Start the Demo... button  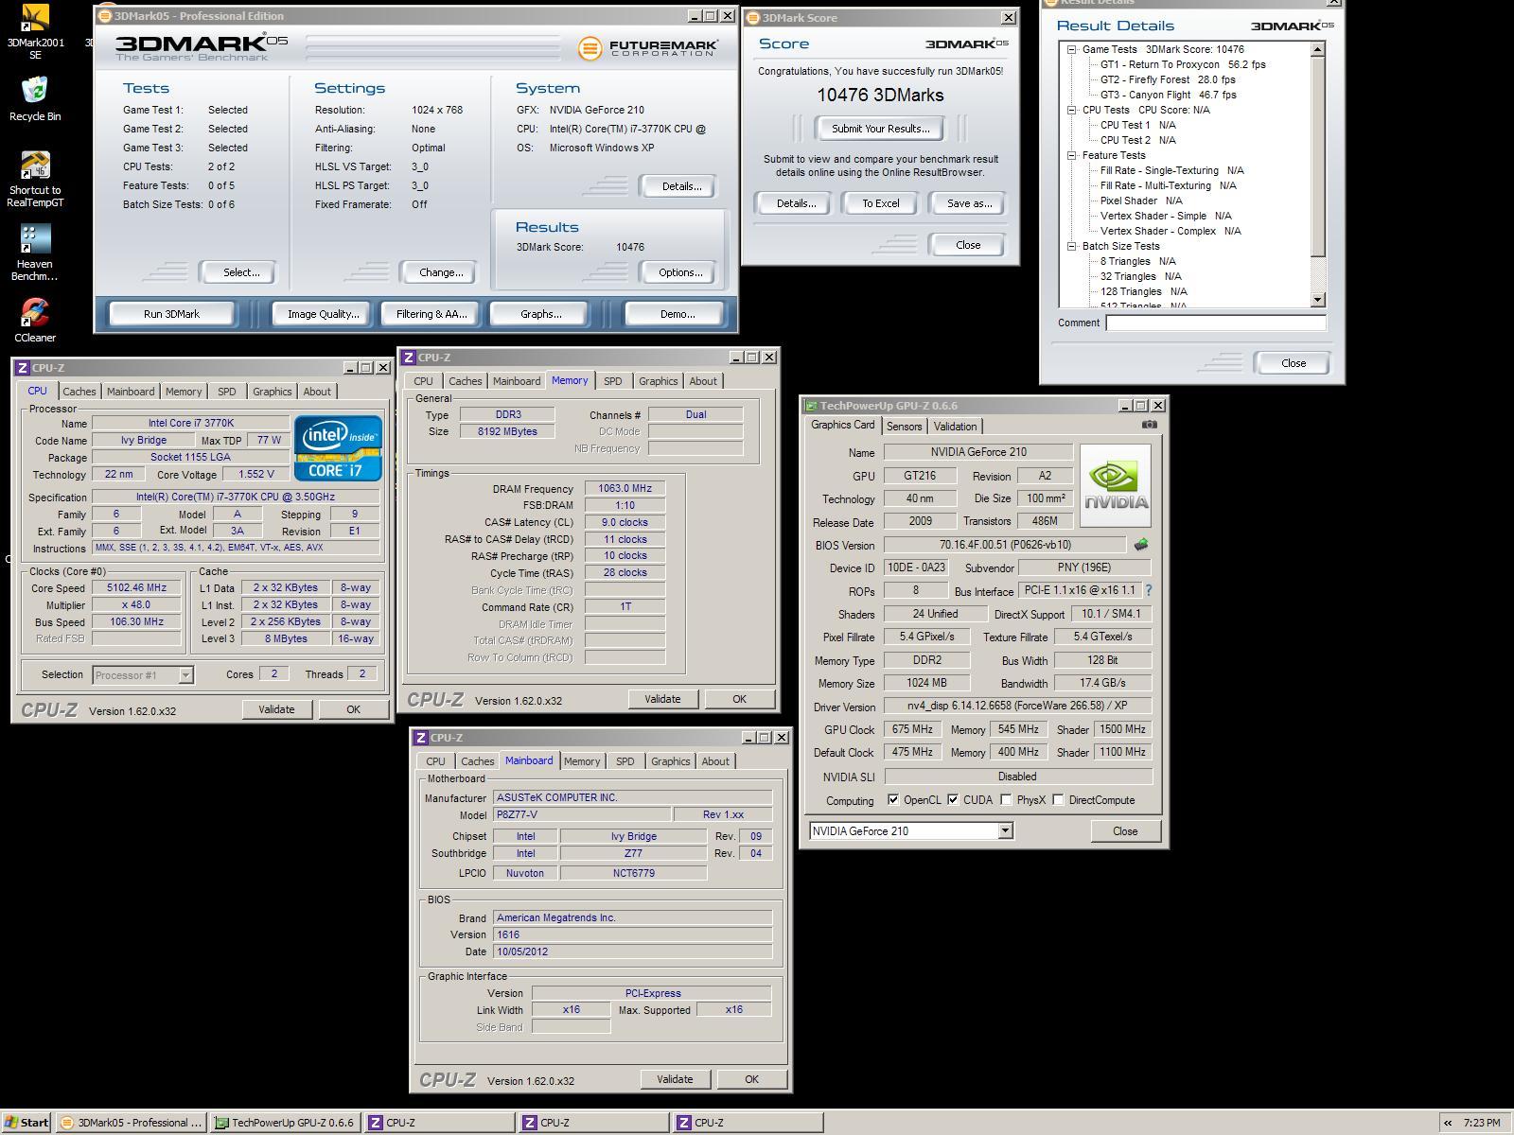(677, 314)
